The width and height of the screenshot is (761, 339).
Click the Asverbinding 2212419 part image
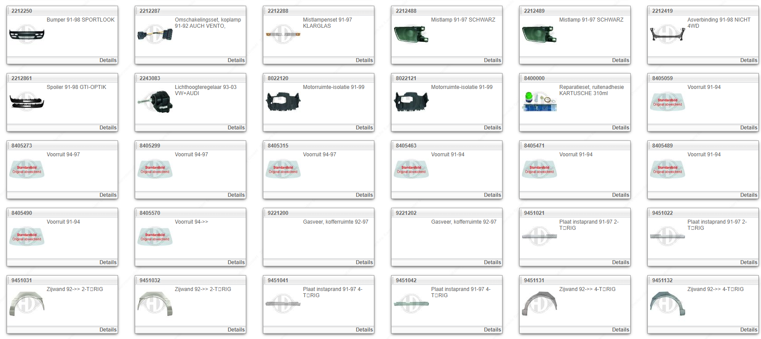(x=668, y=34)
